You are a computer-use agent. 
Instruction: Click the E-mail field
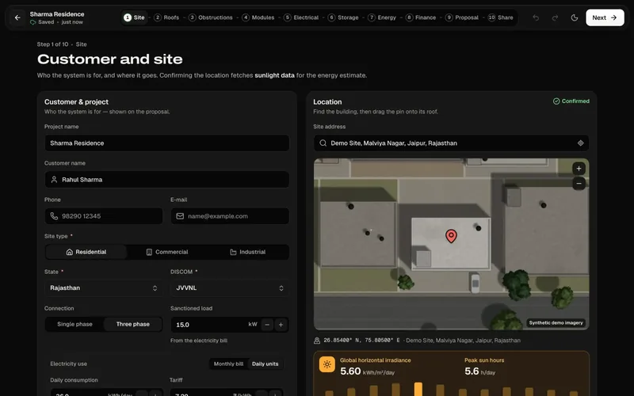click(x=230, y=216)
